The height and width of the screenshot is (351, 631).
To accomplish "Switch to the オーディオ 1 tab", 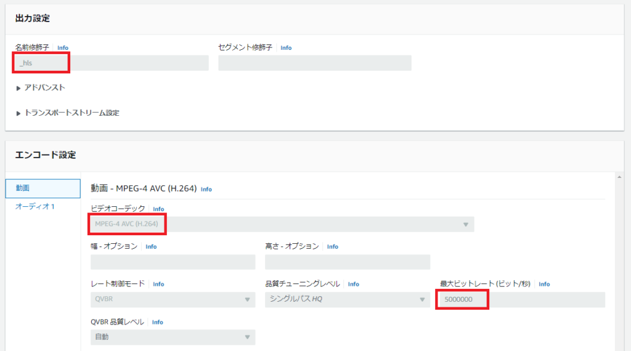I will point(35,206).
